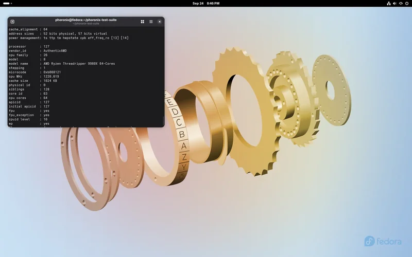Click the cpu MHz value '1220.619'

[x=51, y=77]
